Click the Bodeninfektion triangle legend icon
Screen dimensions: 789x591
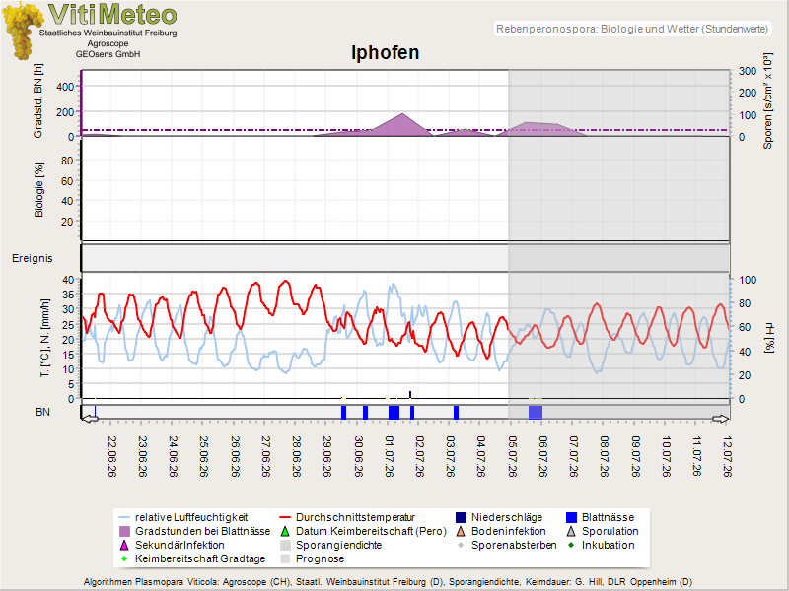[461, 531]
